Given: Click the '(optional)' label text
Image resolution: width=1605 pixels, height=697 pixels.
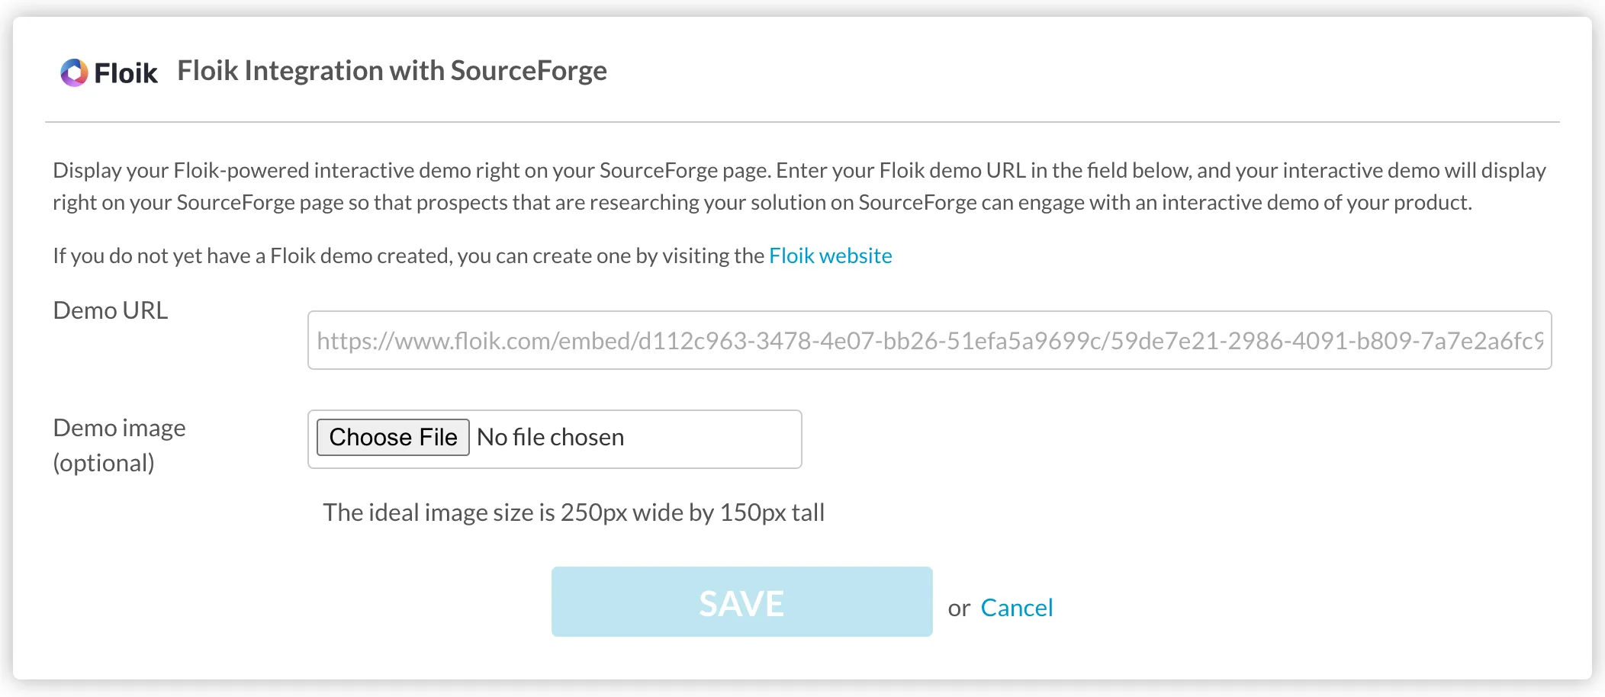Looking at the screenshot, I should (104, 463).
